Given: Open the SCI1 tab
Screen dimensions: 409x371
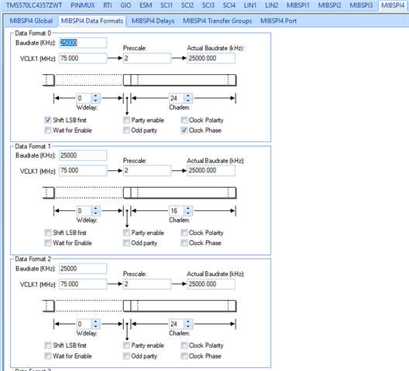Looking at the screenshot, I should click(167, 5).
